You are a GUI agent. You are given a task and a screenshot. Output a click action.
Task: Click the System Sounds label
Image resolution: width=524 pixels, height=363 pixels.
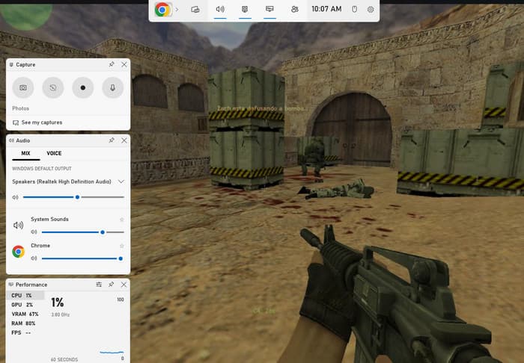49,220
